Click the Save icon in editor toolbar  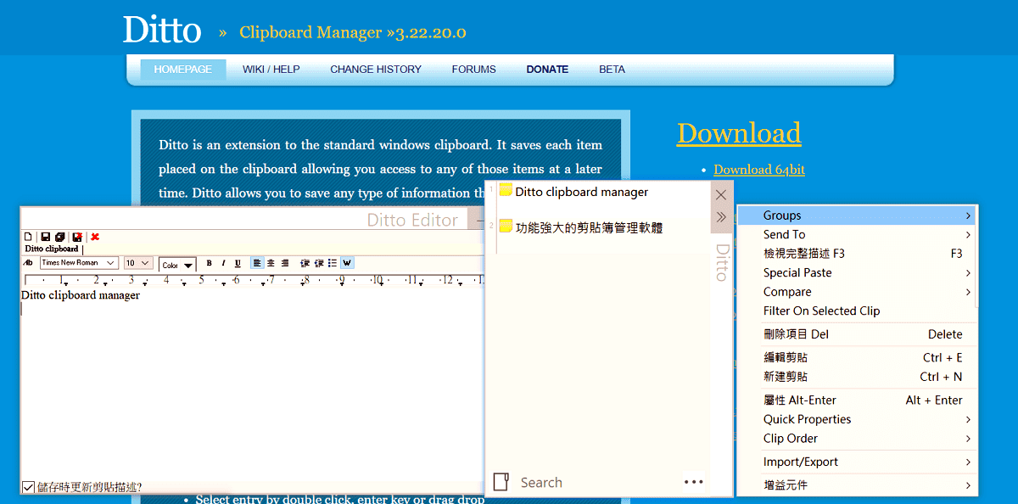[x=46, y=237]
